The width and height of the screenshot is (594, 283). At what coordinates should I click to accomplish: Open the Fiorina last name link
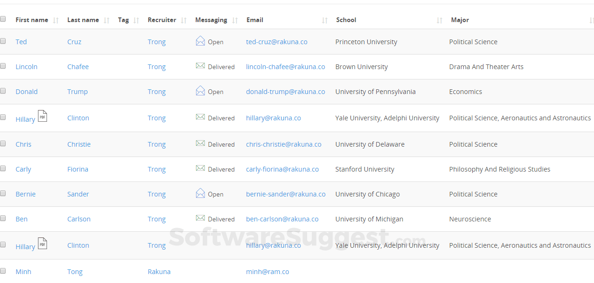pyautogui.click(x=78, y=169)
